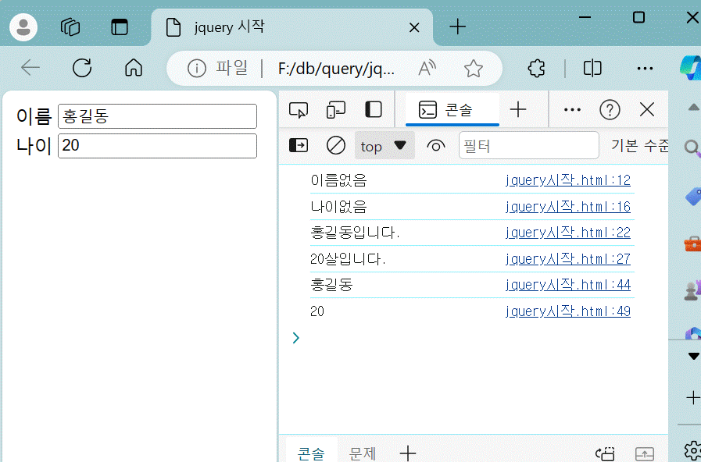This screenshot has height=462, width=701.
Task: Open the top frame context dropdown
Action: (384, 145)
